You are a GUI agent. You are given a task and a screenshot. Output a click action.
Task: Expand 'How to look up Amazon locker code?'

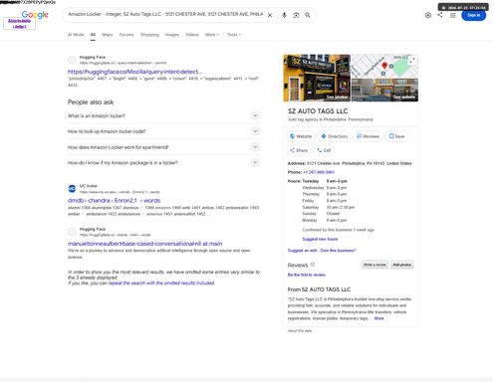tap(164, 131)
